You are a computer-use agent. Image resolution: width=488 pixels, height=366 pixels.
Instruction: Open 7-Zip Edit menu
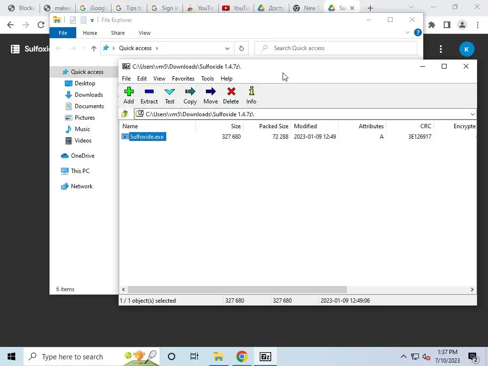(x=142, y=79)
